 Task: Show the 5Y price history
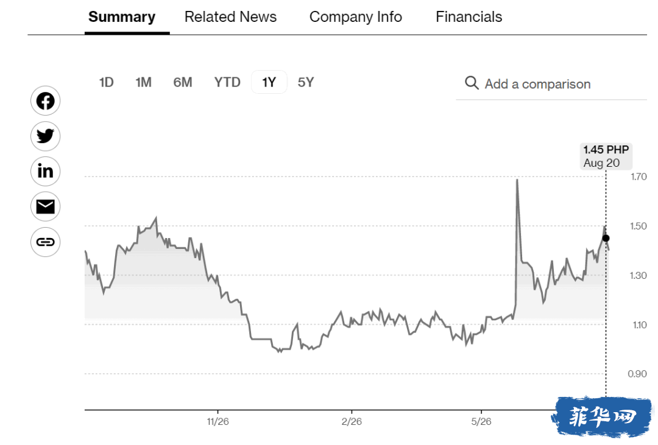[306, 82]
